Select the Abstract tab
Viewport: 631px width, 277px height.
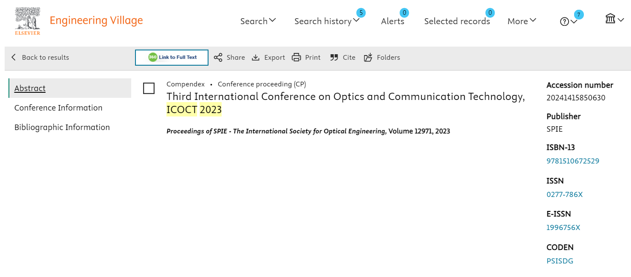[x=70, y=88]
